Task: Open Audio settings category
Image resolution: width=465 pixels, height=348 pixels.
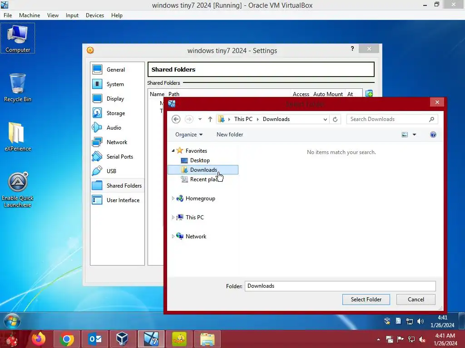Action: click(117, 127)
